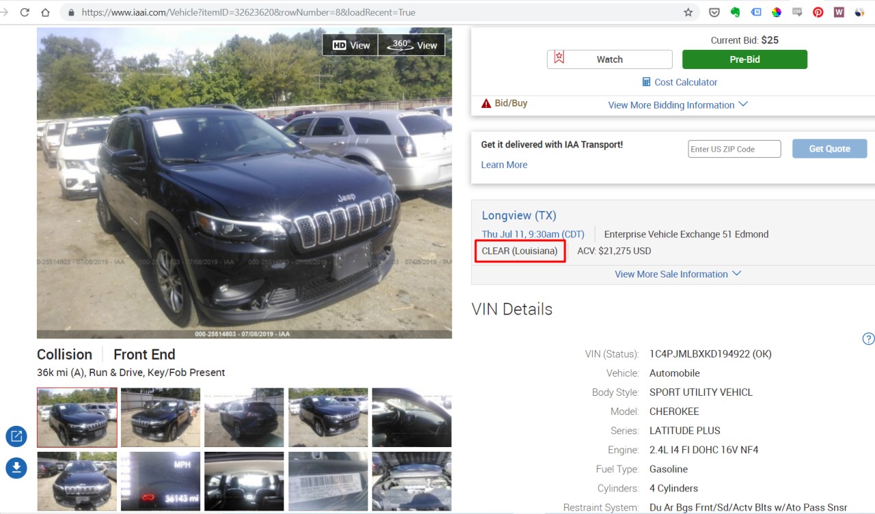Click the VIN 1C4PJMLBXKD194922 text
875x514 pixels.
tap(710, 354)
